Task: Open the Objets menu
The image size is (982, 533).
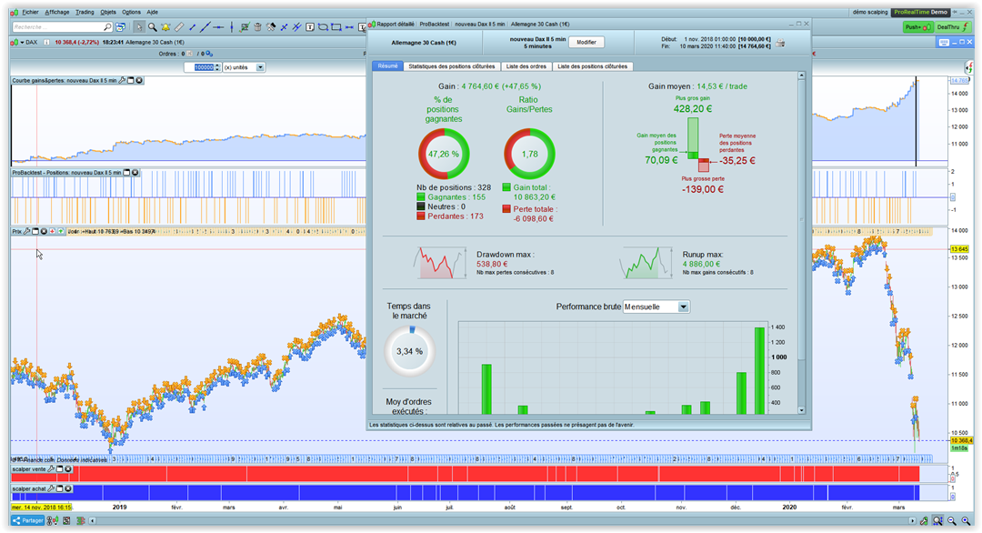Action: 108,12
